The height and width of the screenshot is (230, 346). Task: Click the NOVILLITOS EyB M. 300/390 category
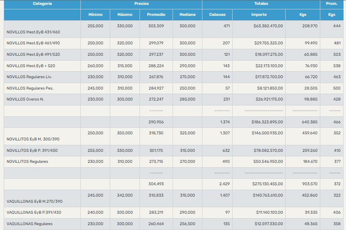point(33,139)
